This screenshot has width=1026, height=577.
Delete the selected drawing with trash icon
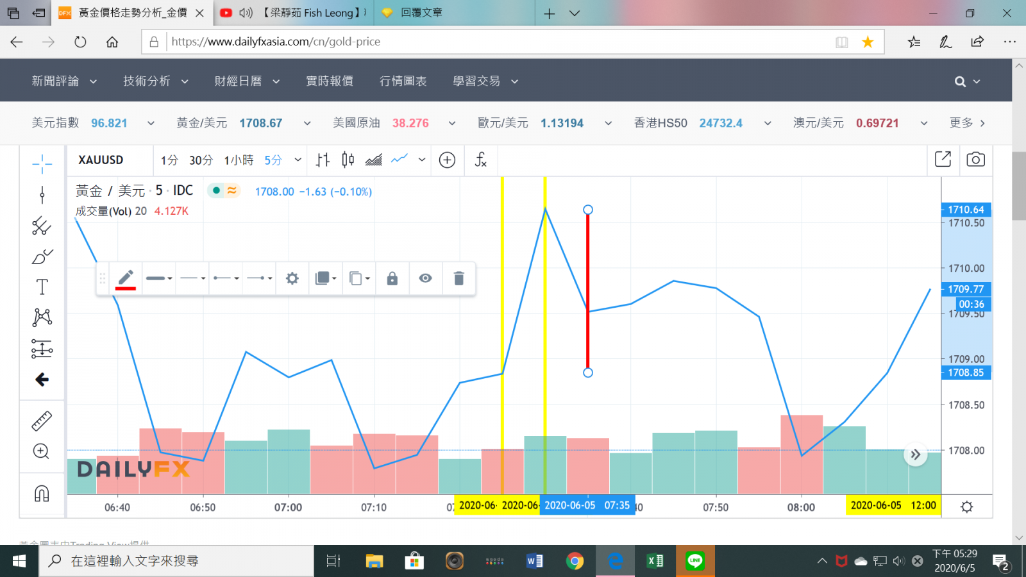(x=458, y=278)
